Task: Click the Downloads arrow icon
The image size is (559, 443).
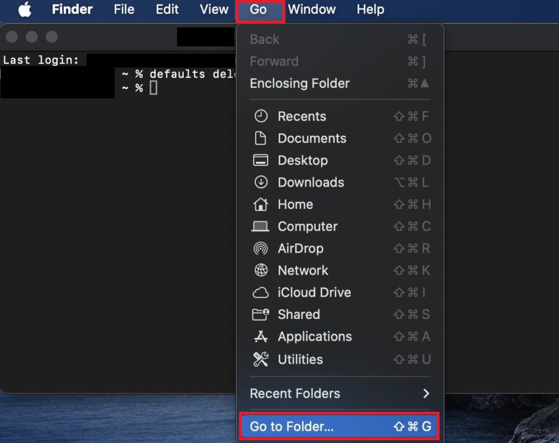Action: (x=261, y=182)
